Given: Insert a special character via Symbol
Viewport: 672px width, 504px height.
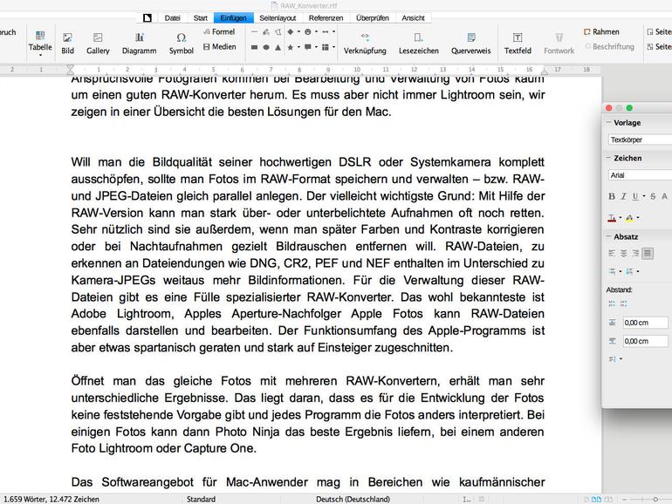Looking at the screenshot, I should pos(182,44).
